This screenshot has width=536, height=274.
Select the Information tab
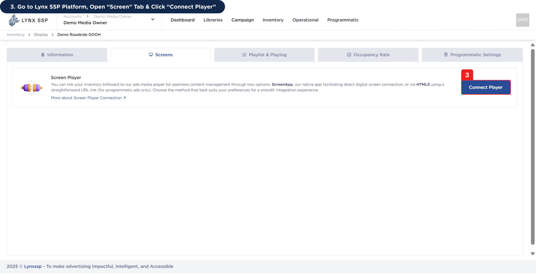[x=57, y=55]
